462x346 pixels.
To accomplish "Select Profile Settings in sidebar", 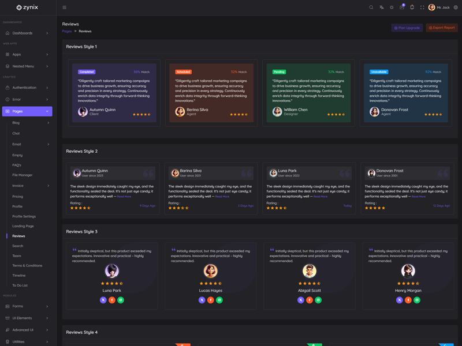I will (x=24, y=216).
